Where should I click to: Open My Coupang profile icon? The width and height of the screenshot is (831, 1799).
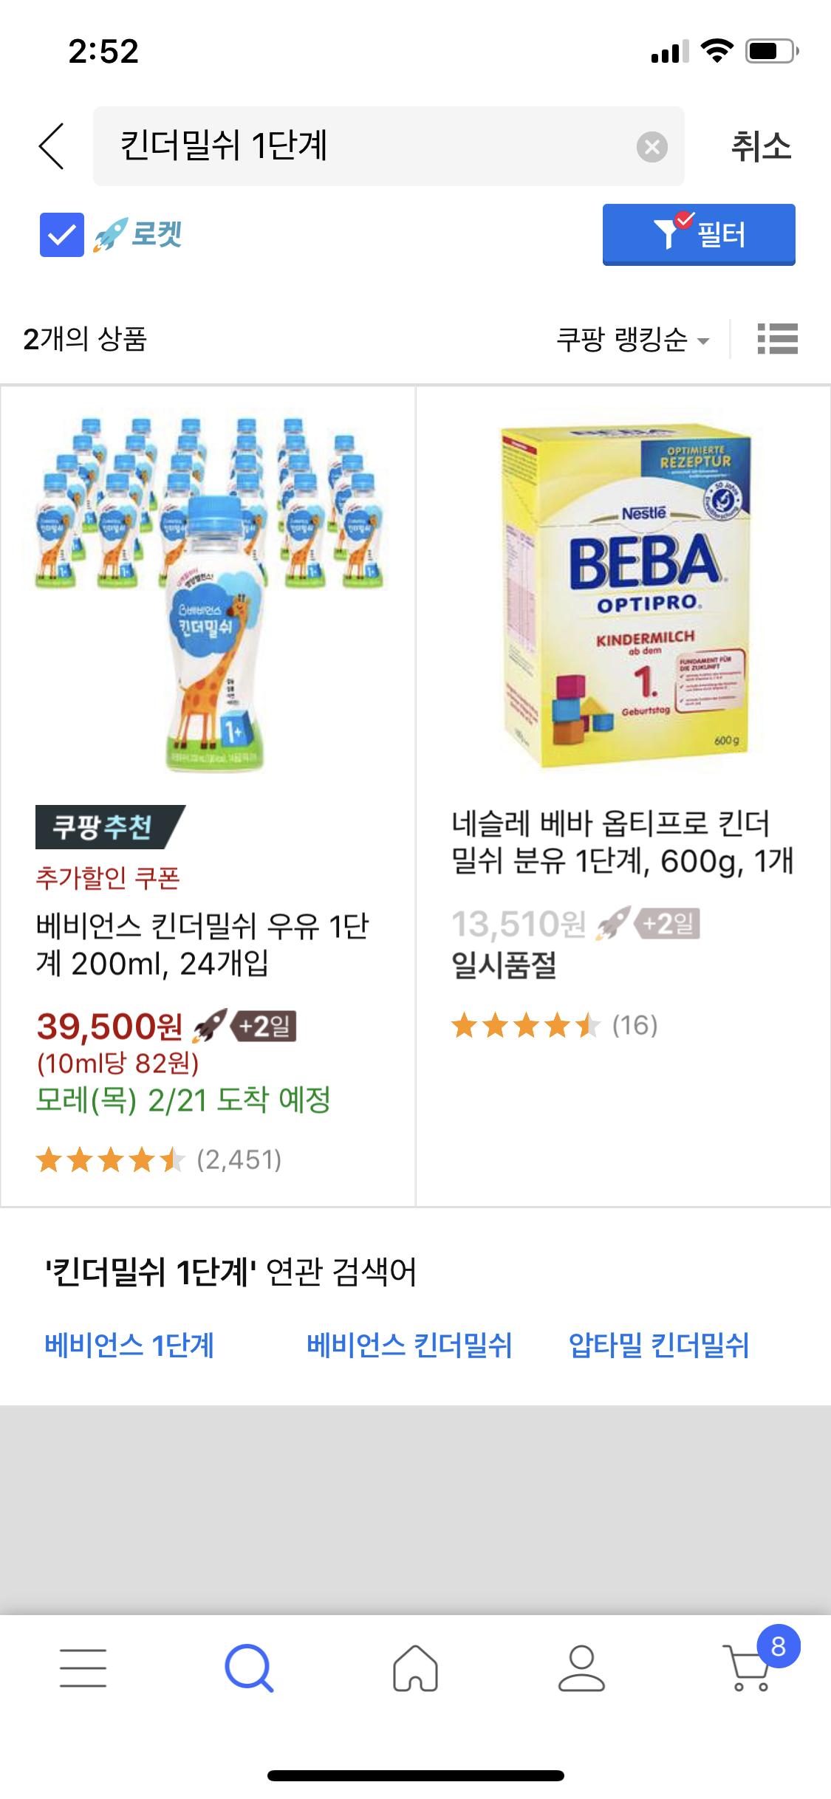(581, 1668)
